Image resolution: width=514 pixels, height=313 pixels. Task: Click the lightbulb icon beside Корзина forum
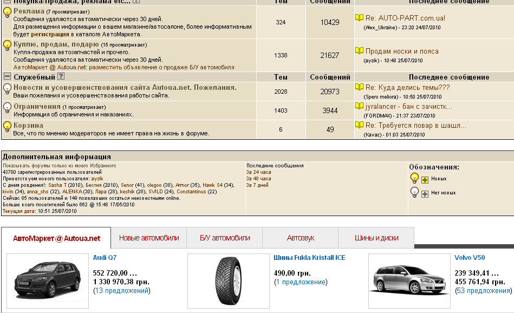point(7,127)
